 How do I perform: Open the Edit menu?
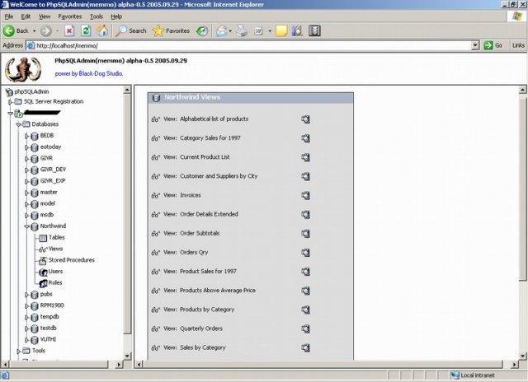pos(26,16)
